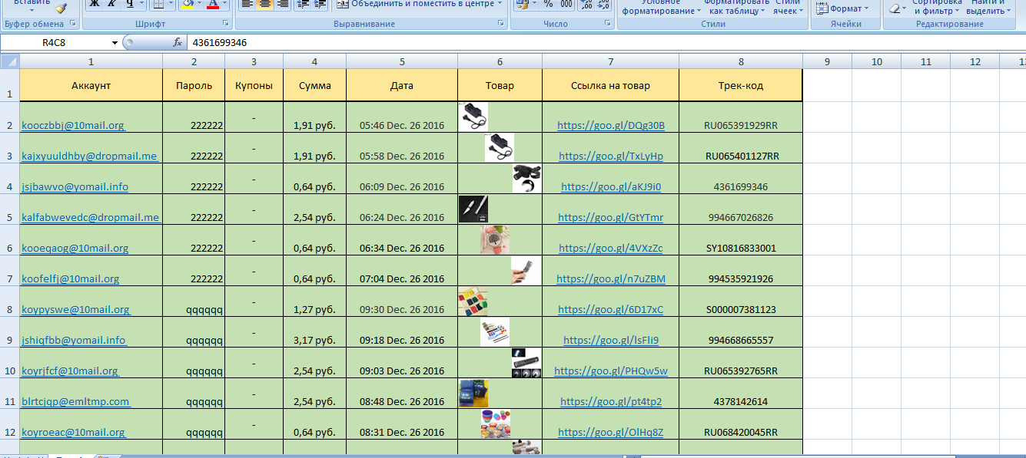The image size is (1026, 458).
Task: Open 'Найти и выделить' menu
Action: pyautogui.click(x=989, y=8)
